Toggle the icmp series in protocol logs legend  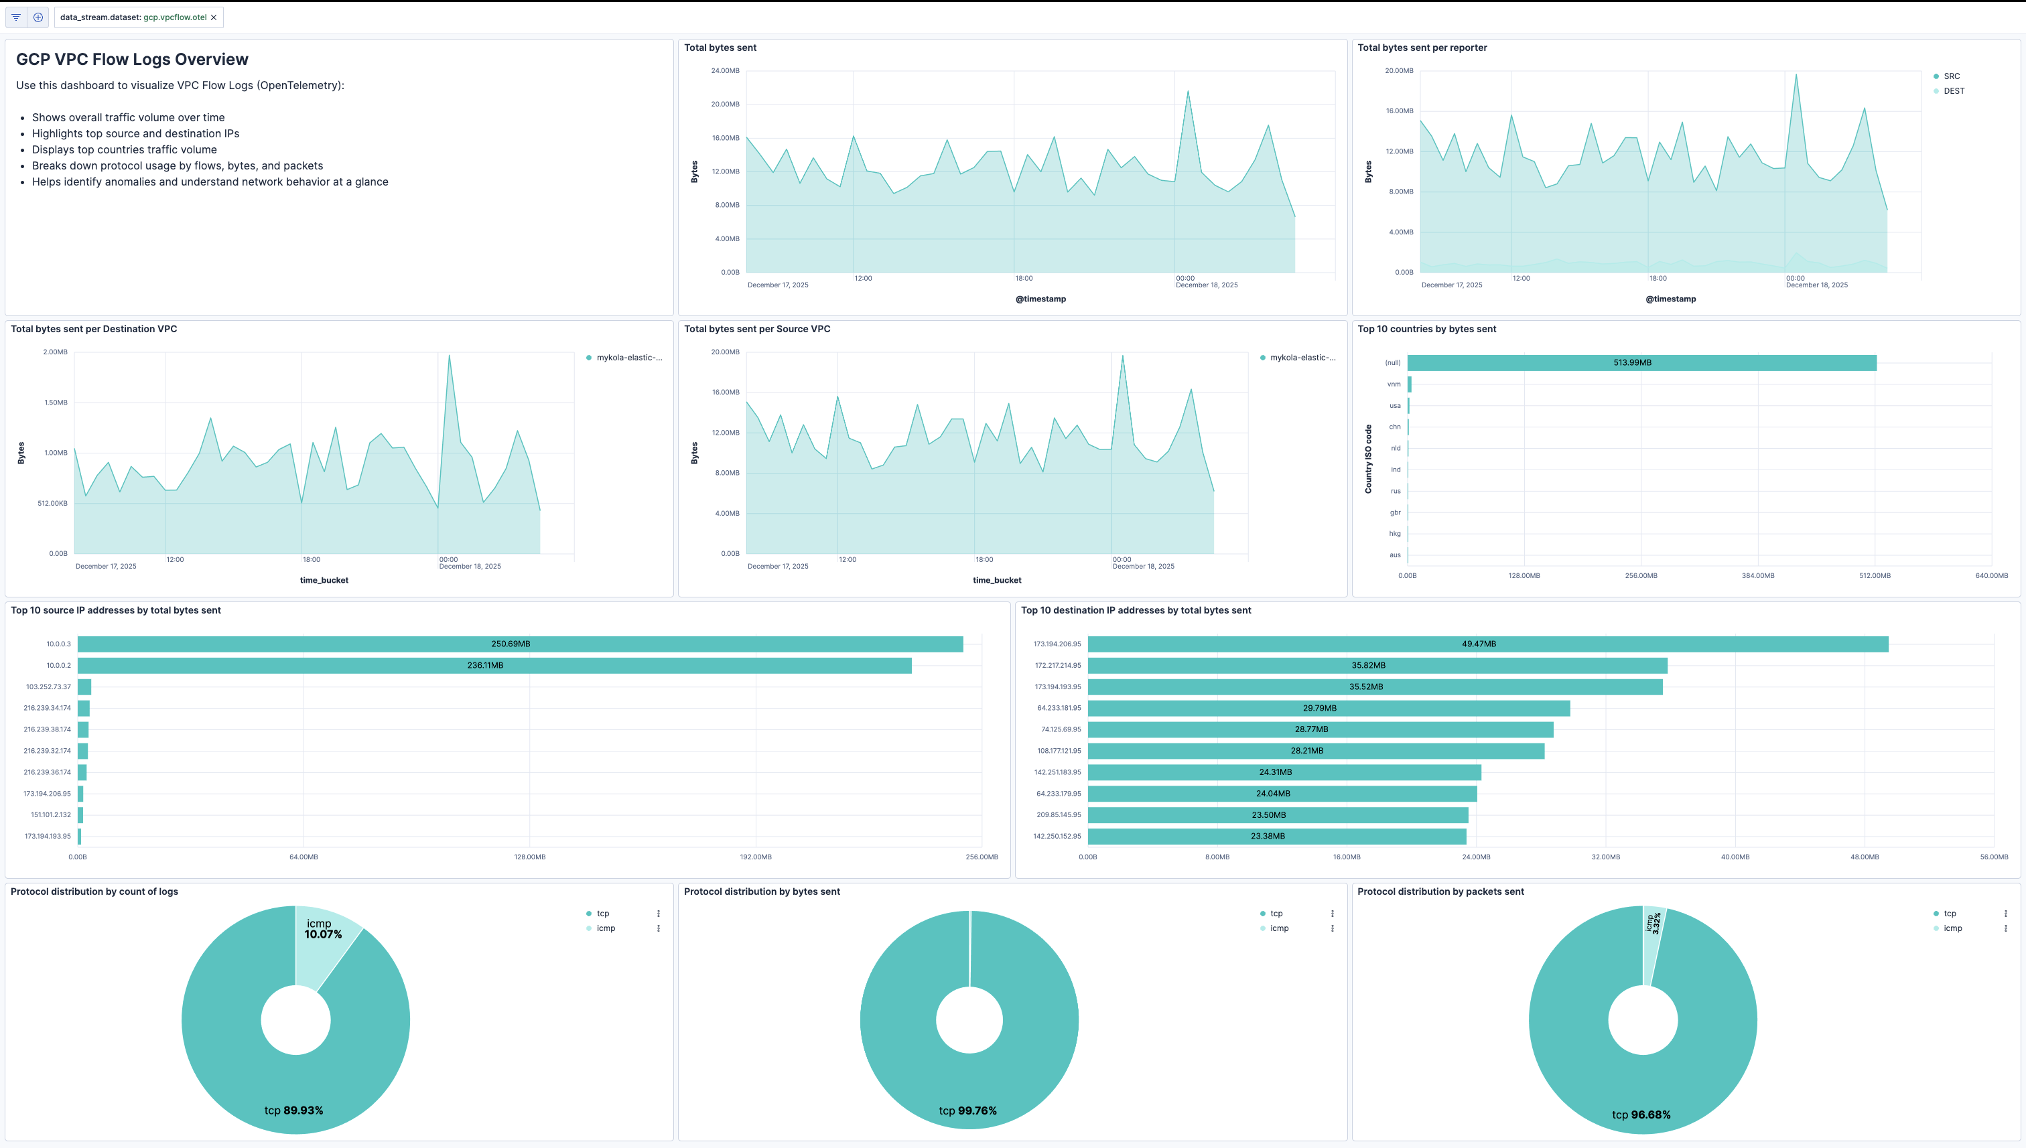pos(606,928)
